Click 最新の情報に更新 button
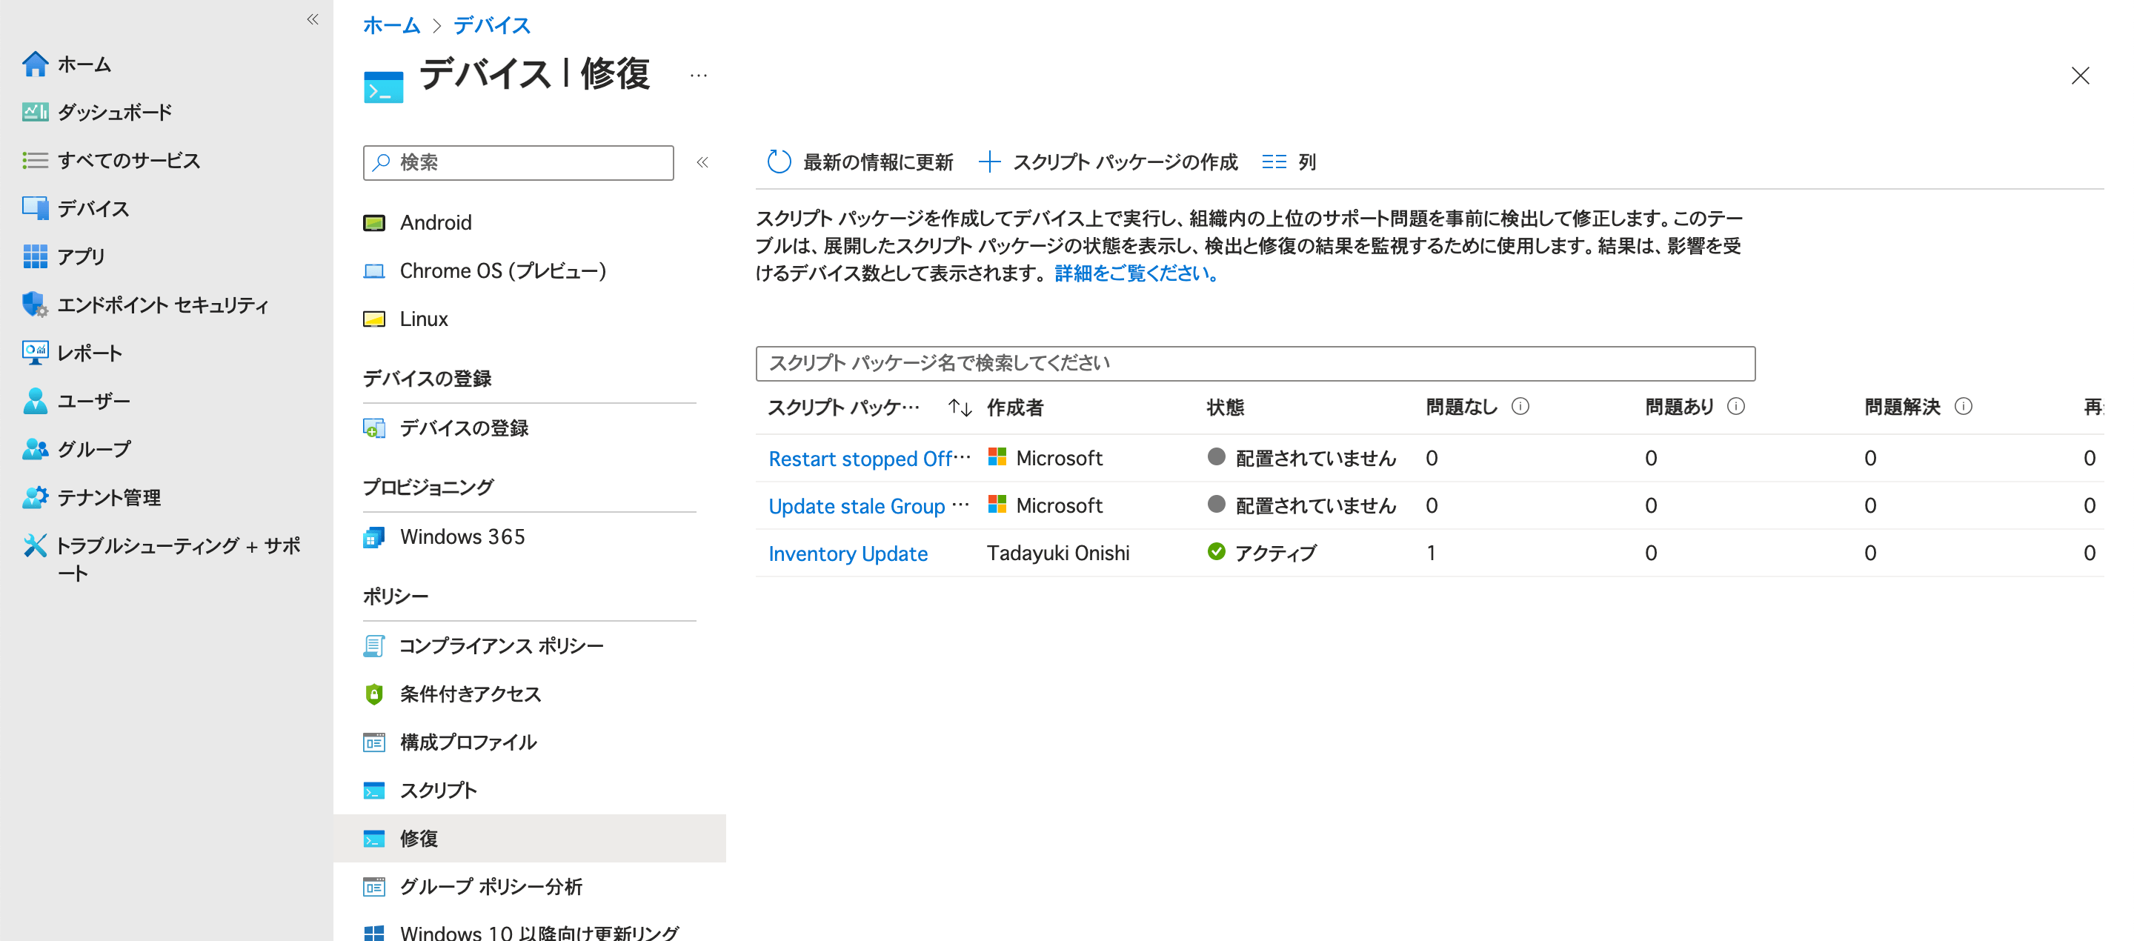The image size is (2134, 941). tap(860, 162)
